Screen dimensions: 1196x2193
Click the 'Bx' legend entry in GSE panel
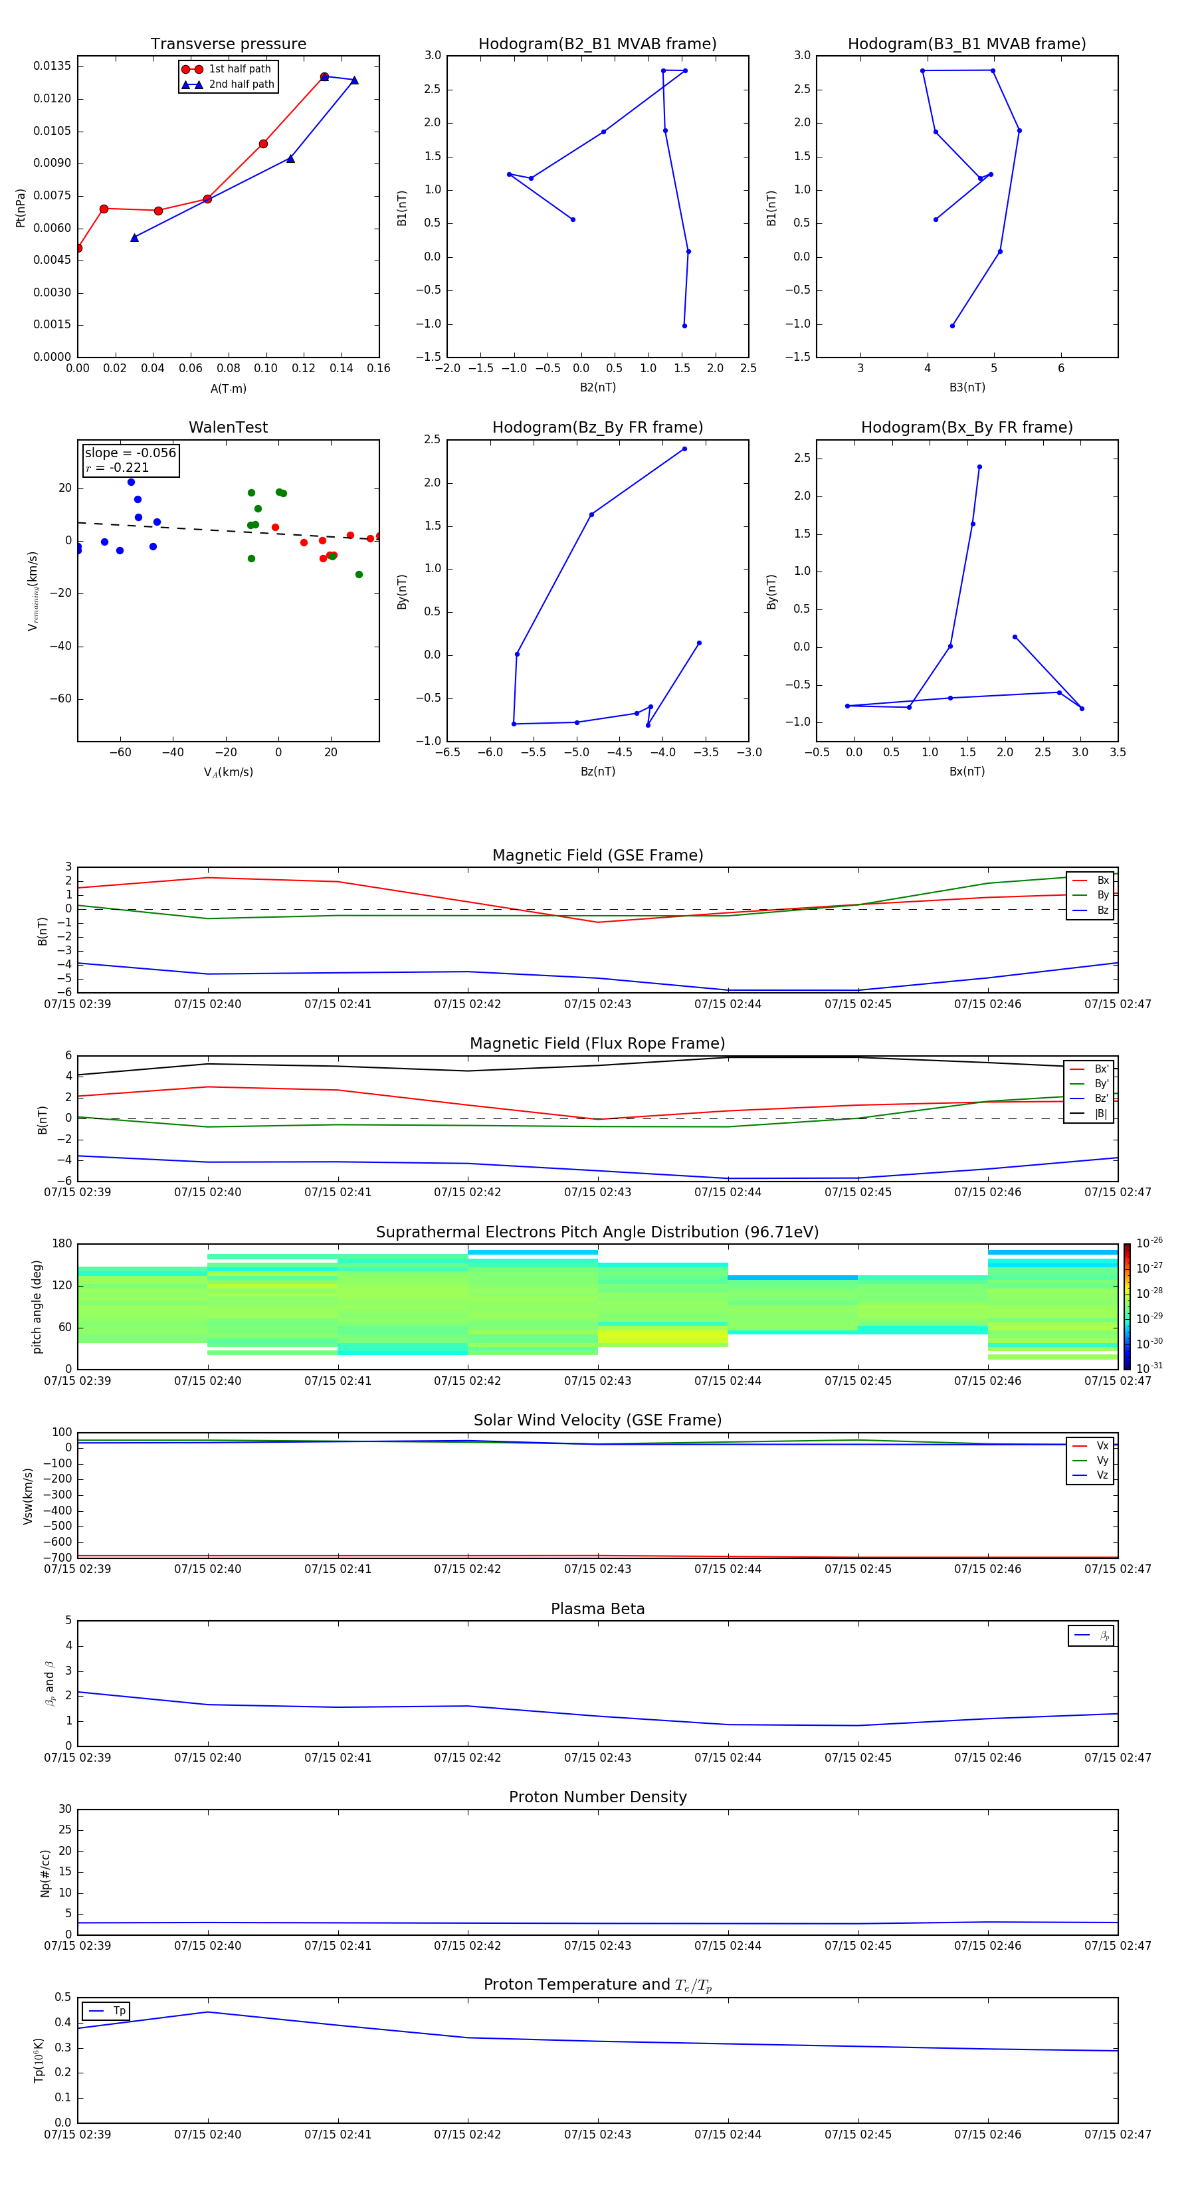1090,881
